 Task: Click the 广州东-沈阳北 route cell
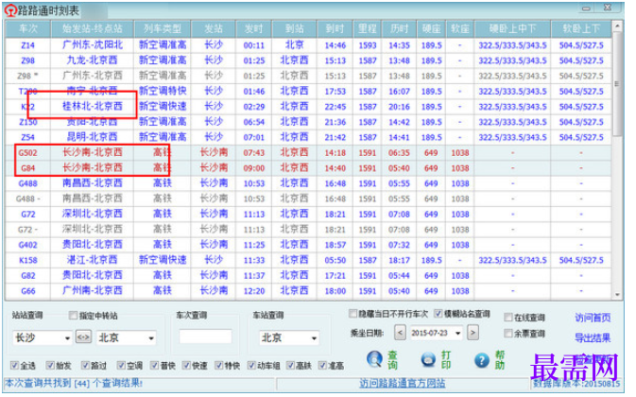tap(92, 45)
